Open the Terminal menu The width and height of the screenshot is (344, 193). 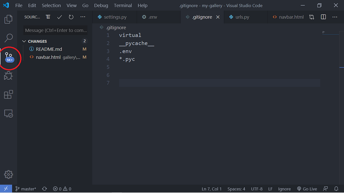click(123, 5)
